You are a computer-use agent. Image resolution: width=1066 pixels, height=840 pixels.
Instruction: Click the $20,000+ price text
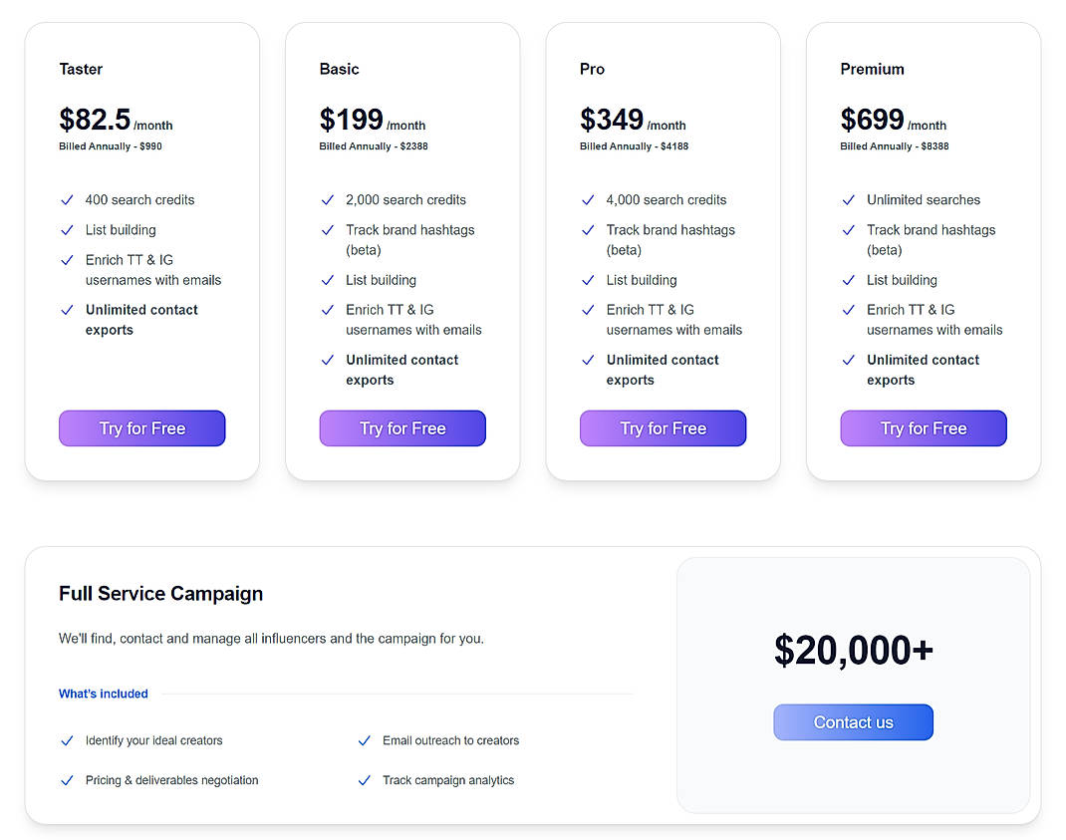[853, 650]
